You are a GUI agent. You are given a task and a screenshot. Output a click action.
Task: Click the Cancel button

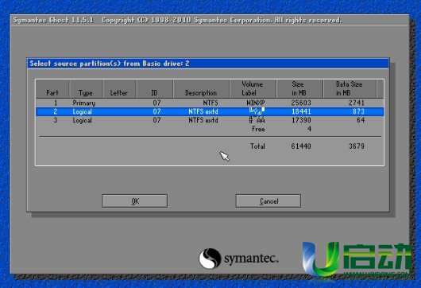coord(268,200)
